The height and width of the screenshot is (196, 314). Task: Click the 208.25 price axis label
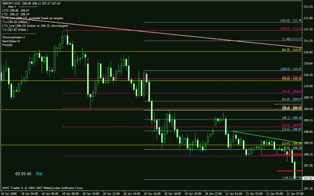[308, 154]
